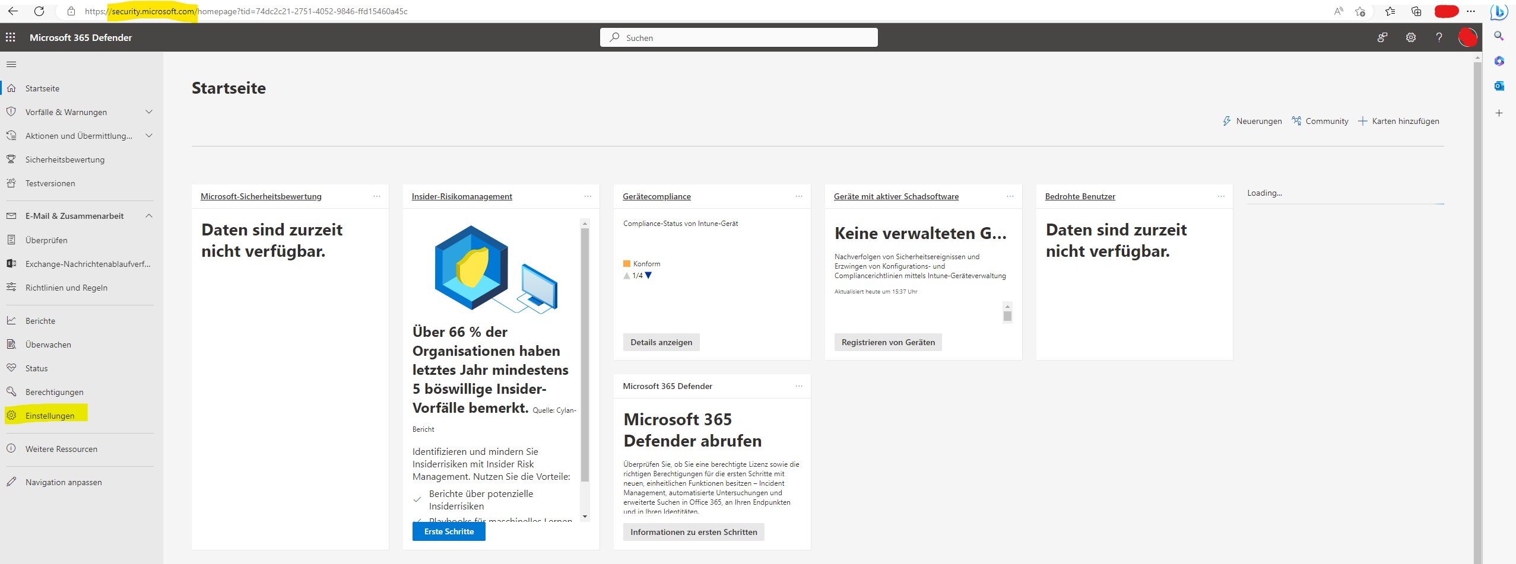Click the browser address bar URL

(x=246, y=11)
